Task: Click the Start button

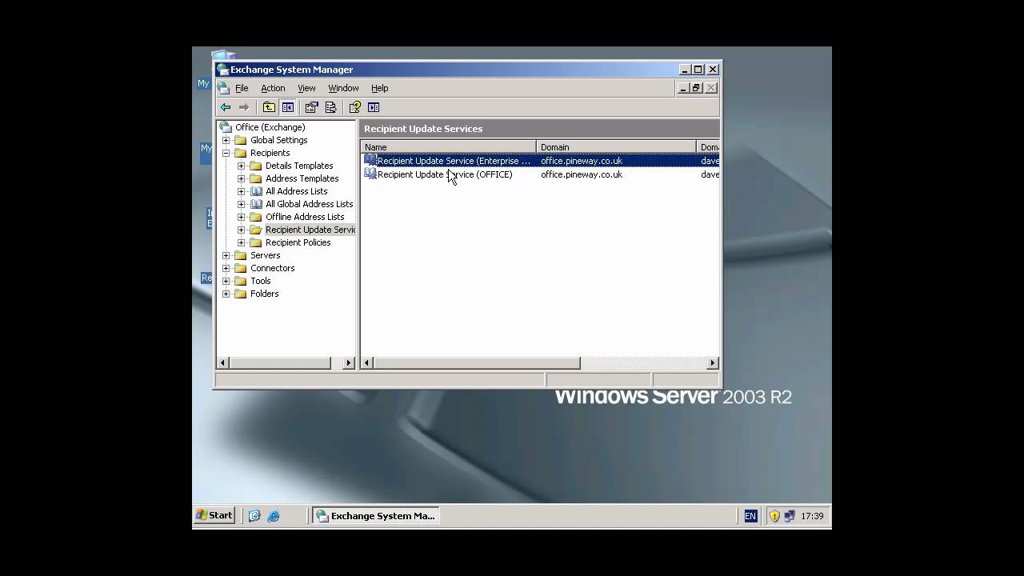Action: coord(214,516)
